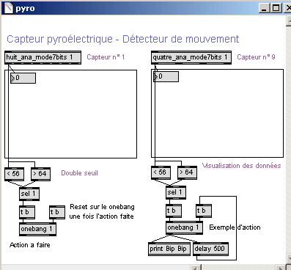Image resolution: width=291 pixels, height=270 pixels.
Task: Select the right 'sel 1' object
Action: pyautogui.click(x=176, y=192)
